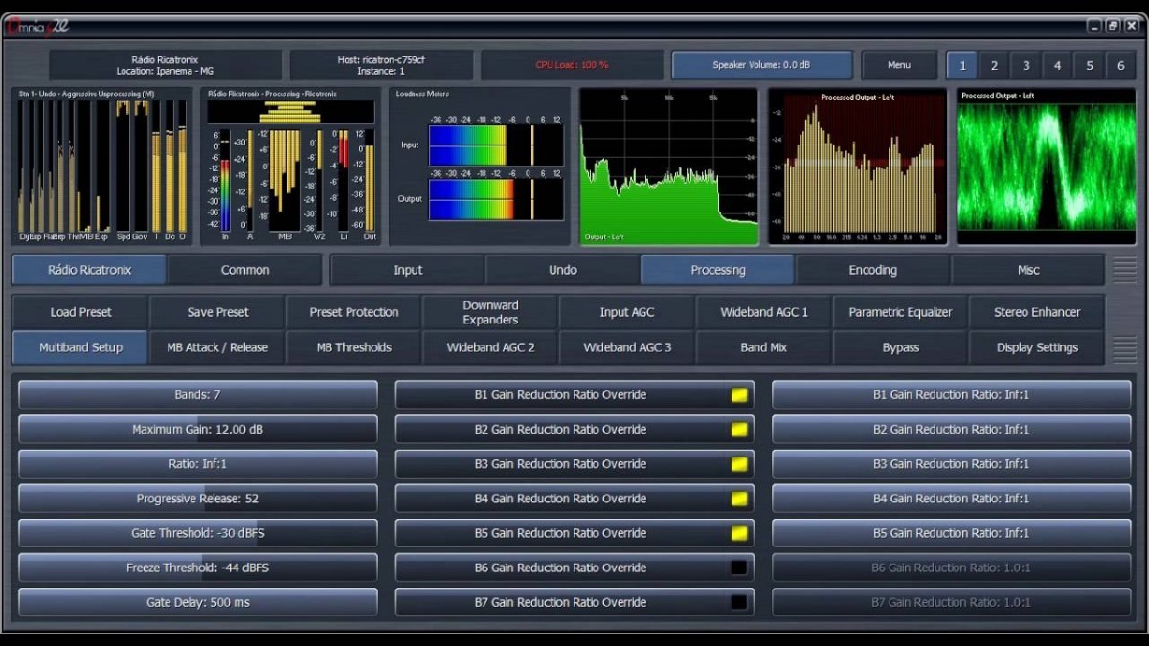The height and width of the screenshot is (646, 1149).
Task: Select instance tab 4
Action: (1057, 66)
